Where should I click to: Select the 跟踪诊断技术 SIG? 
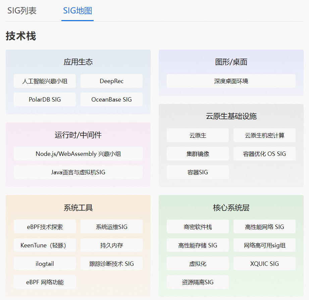click(111, 263)
